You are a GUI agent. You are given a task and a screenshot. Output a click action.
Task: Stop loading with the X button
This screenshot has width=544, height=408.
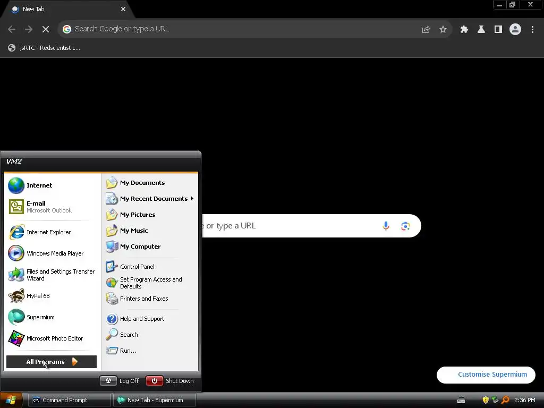pos(46,29)
